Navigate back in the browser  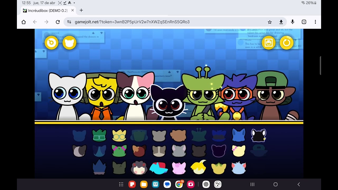point(35,22)
